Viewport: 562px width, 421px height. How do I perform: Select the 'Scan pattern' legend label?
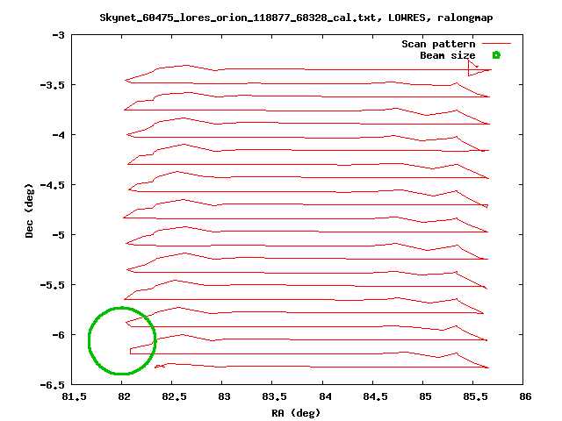[x=438, y=44]
